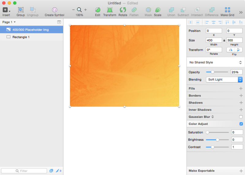Image resolution: width=245 pixels, height=175 pixels.
Task: Click the Group layers icon
Action: [21, 10]
